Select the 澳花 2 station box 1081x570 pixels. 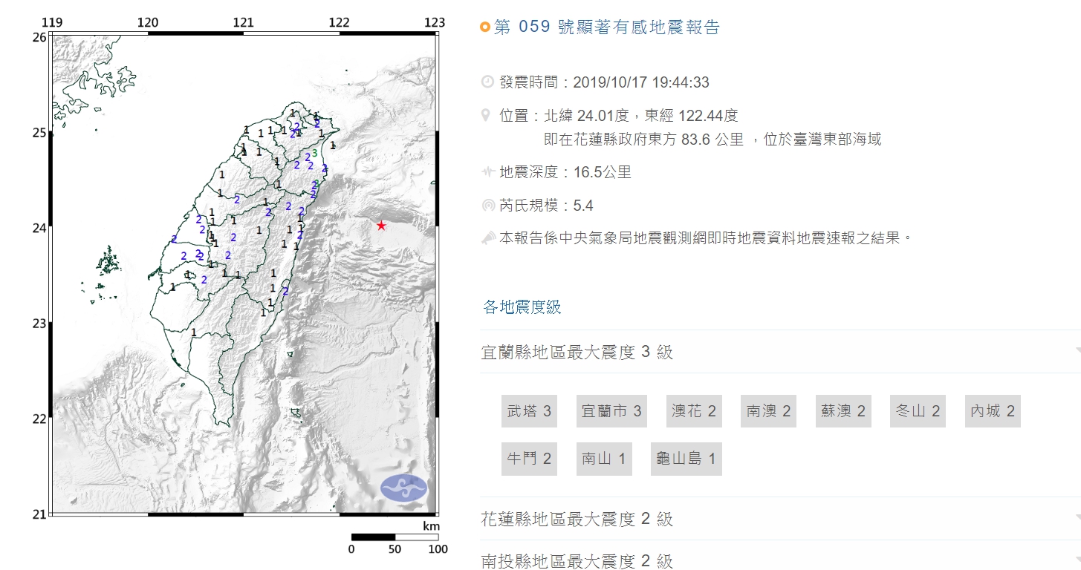click(693, 410)
